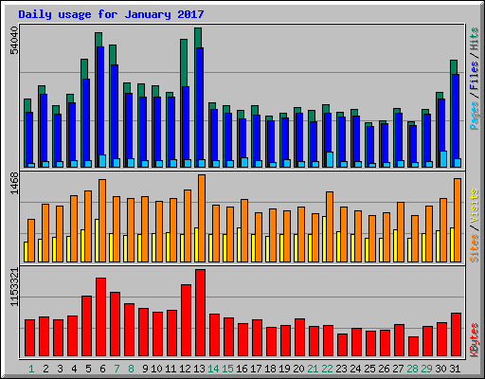
Task: Click the y-axis value 1153321
Action: [x=14, y=287]
